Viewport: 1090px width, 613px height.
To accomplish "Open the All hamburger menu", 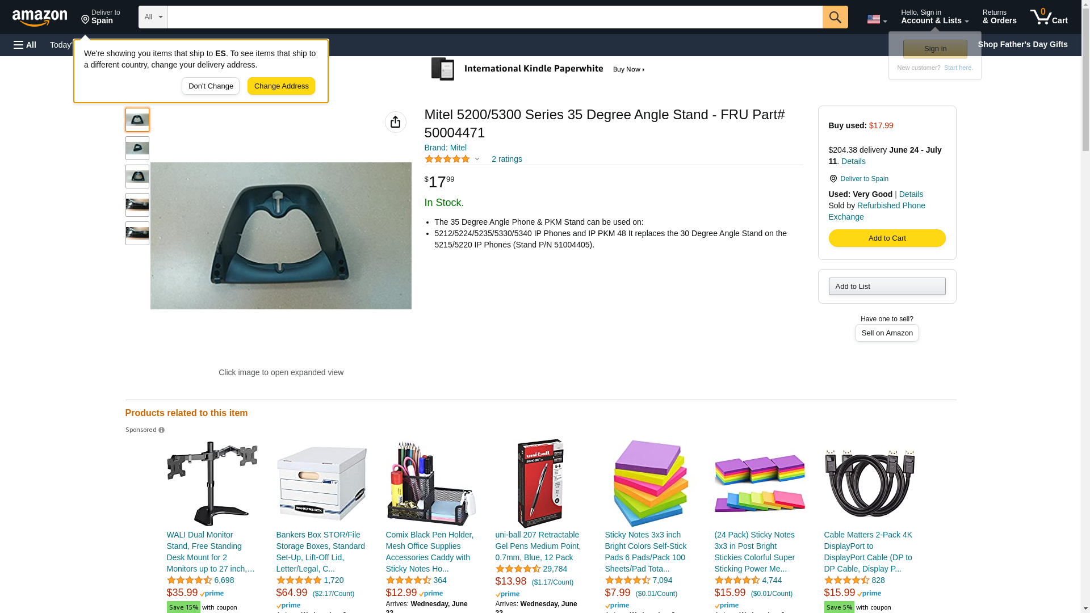I will click(x=25, y=45).
